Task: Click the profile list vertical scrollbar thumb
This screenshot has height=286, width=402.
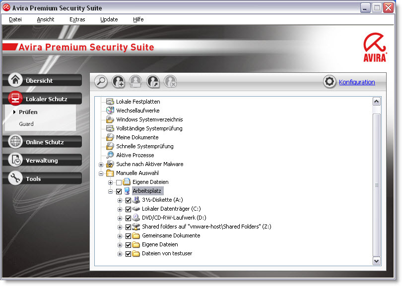Action: pos(376,184)
